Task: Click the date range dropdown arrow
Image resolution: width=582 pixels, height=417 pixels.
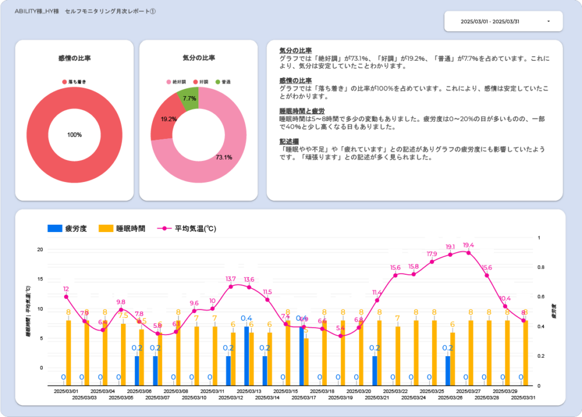Action: [548, 21]
